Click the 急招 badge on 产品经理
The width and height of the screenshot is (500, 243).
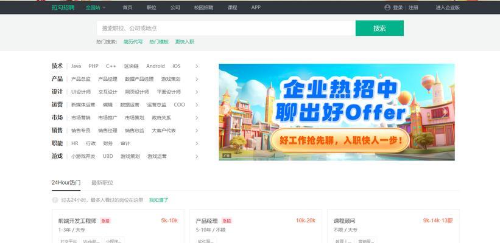point(227,221)
